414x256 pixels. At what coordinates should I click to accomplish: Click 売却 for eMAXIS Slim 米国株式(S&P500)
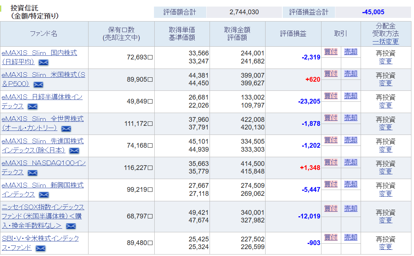point(351,74)
